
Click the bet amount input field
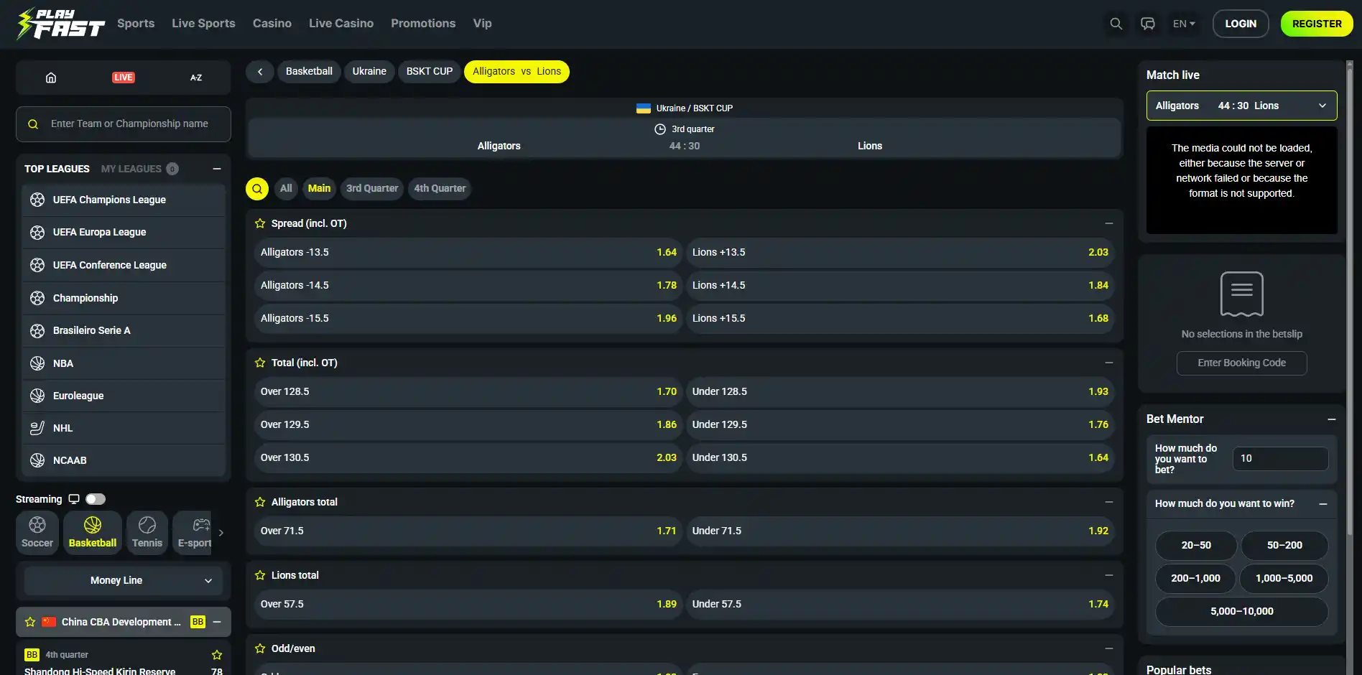1280,459
